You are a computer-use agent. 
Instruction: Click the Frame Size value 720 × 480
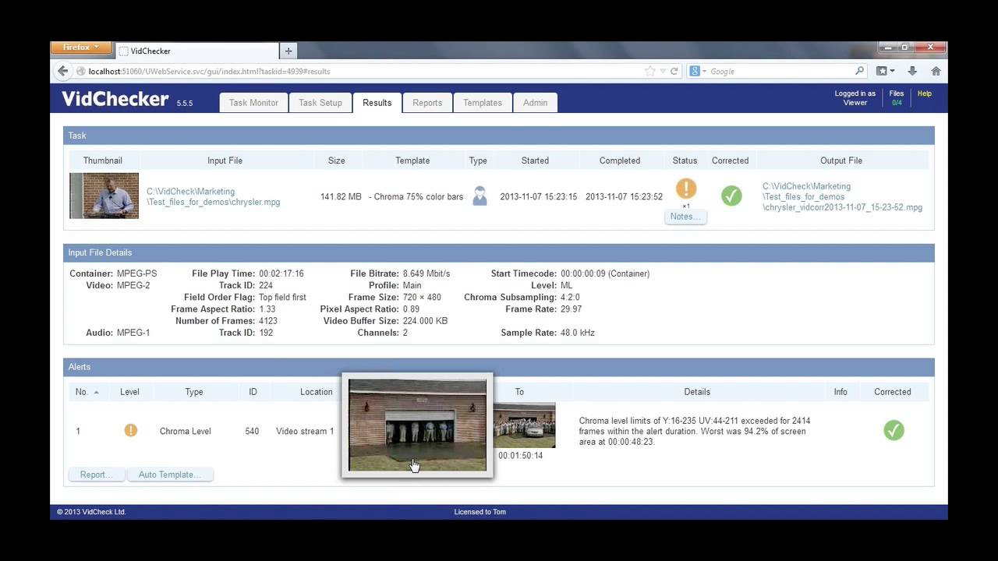[422, 298]
